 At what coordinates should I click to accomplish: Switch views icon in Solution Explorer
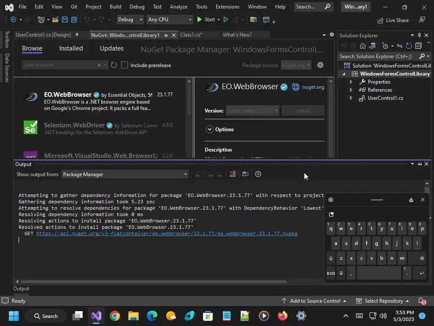pos(372,46)
